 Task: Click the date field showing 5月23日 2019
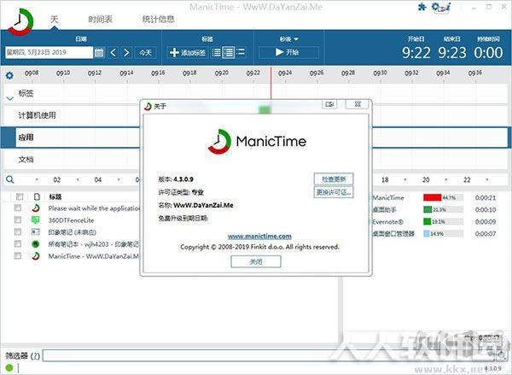click(49, 52)
